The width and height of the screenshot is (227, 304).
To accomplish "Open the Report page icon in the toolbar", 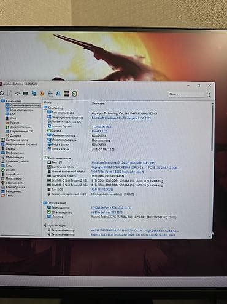I will point(10,94).
